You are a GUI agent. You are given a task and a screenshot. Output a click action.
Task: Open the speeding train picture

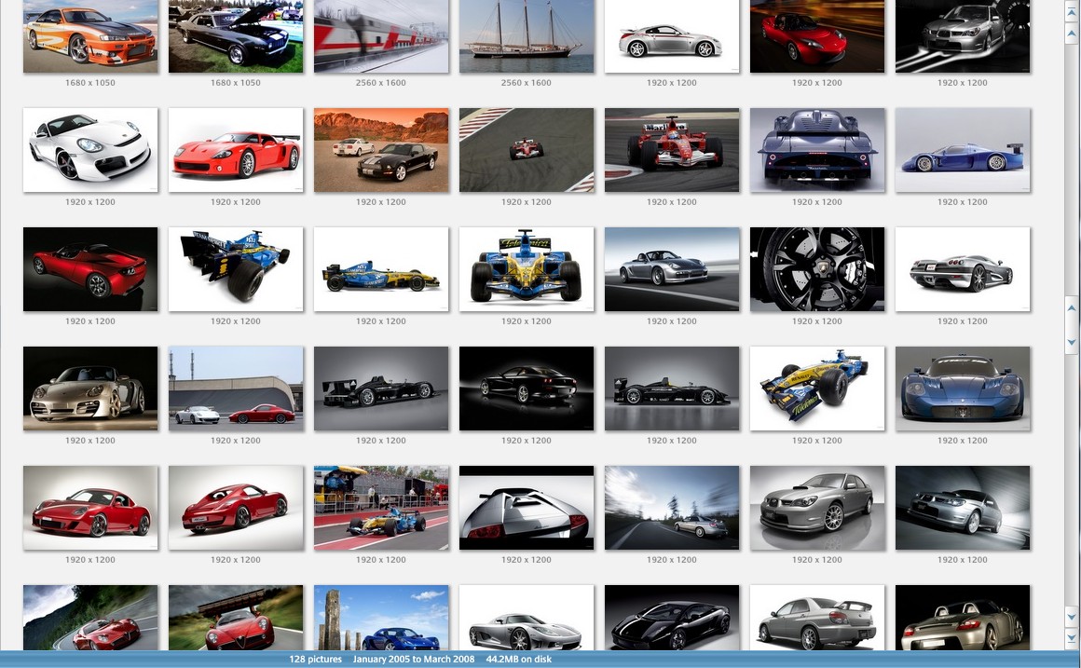pos(381,36)
